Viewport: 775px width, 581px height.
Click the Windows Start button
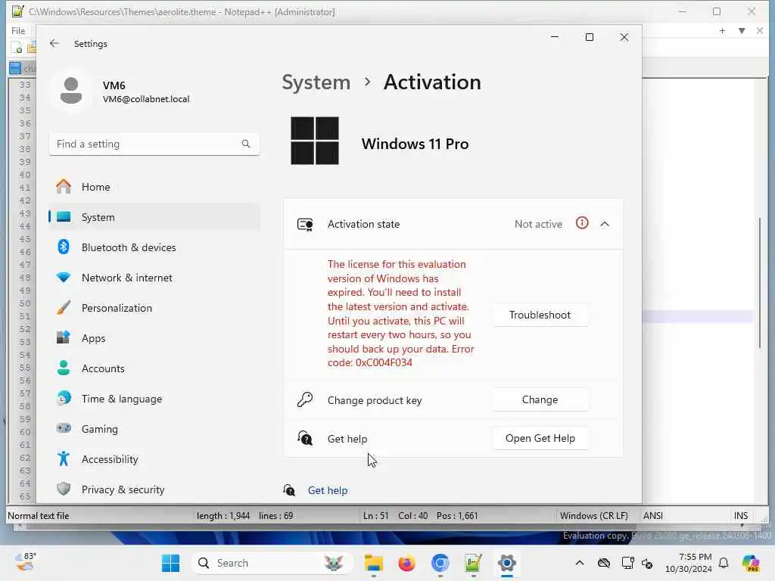170,563
